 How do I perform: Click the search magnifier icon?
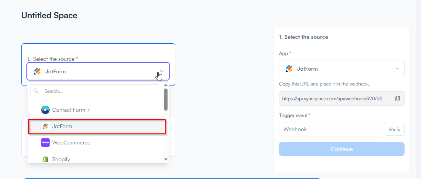click(x=36, y=91)
